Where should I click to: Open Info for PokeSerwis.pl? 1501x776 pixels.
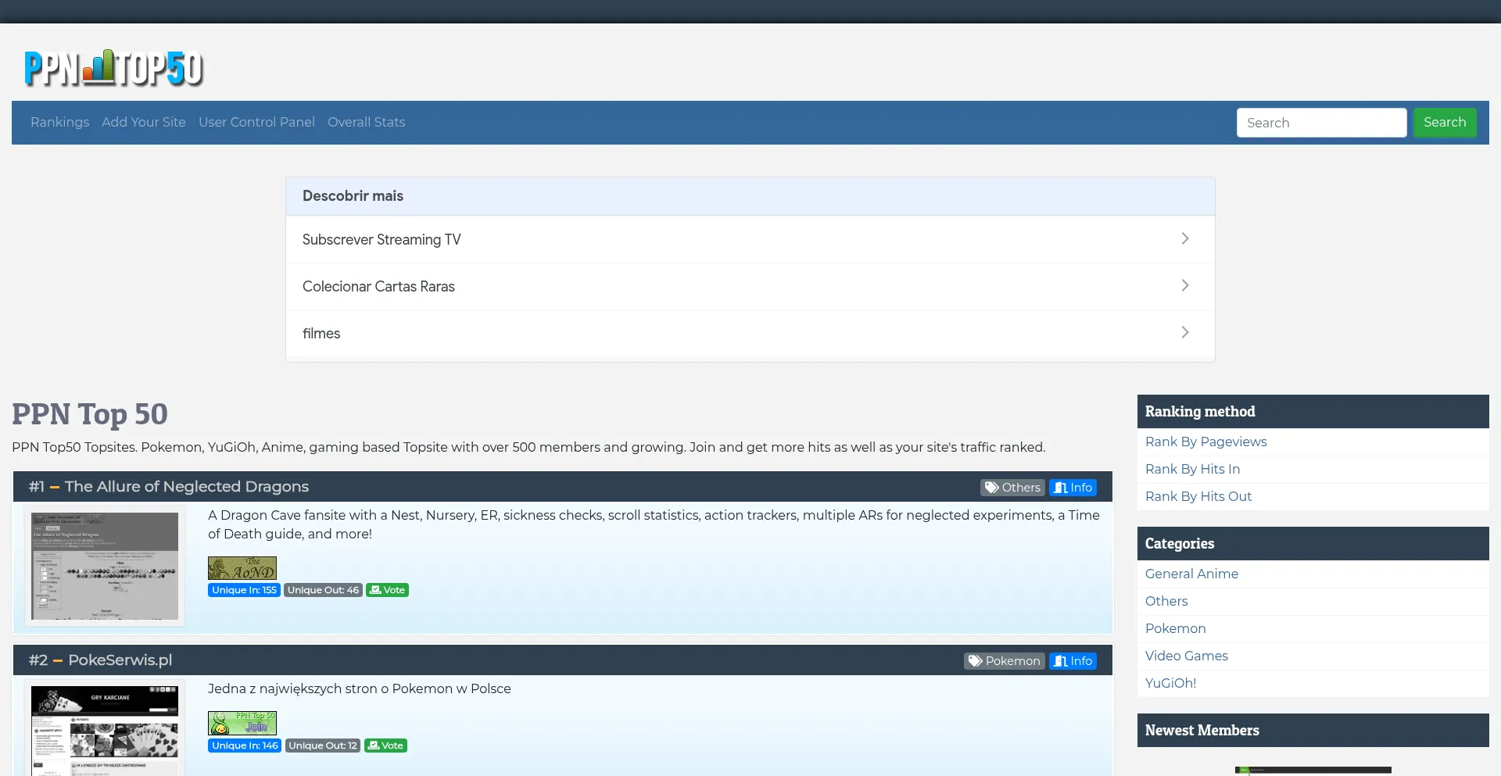[1073, 661]
